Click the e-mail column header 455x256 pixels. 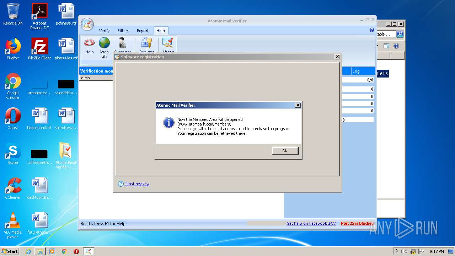pyautogui.click(x=96, y=78)
